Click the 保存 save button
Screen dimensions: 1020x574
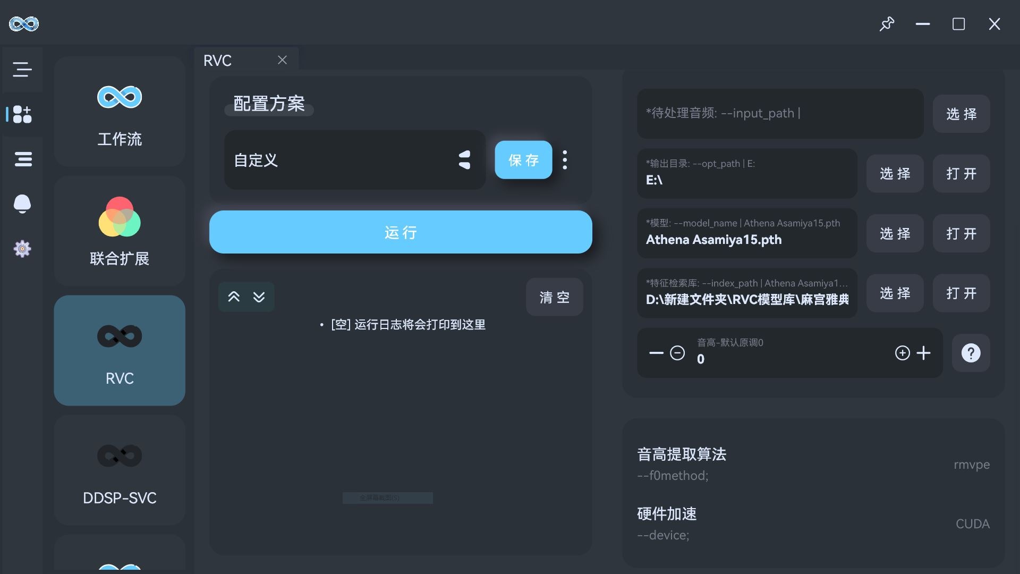(523, 160)
